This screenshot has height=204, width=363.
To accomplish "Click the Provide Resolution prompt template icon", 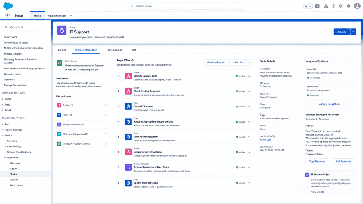I will tap(128, 167).
